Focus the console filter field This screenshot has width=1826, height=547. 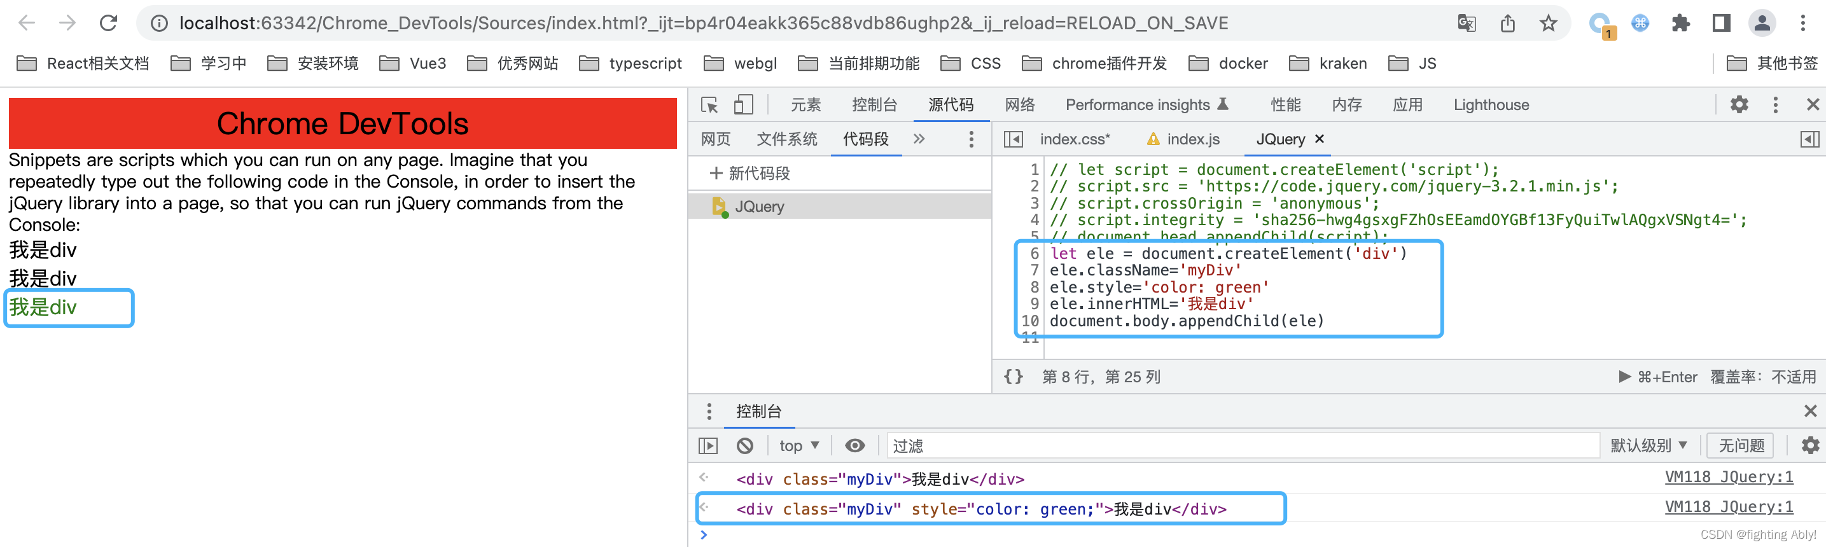pos(1242,445)
